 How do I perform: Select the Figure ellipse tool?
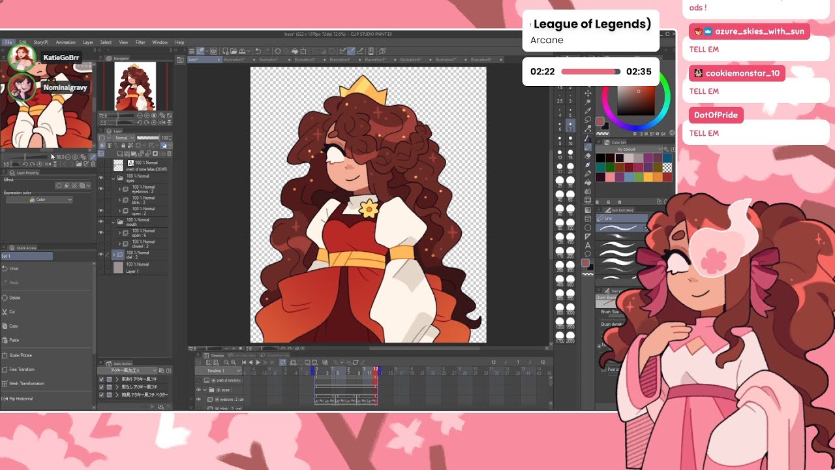pyautogui.click(x=588, y=228)
